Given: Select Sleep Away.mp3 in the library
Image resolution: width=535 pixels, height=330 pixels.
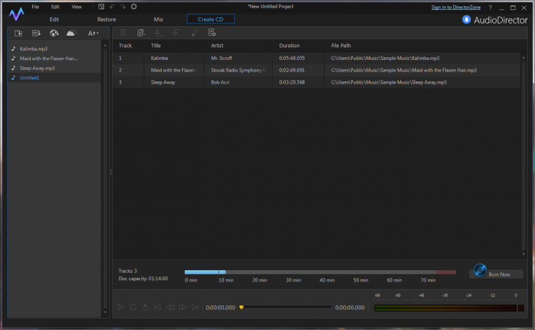Looking at the screenshot, I should pos(55,68).
